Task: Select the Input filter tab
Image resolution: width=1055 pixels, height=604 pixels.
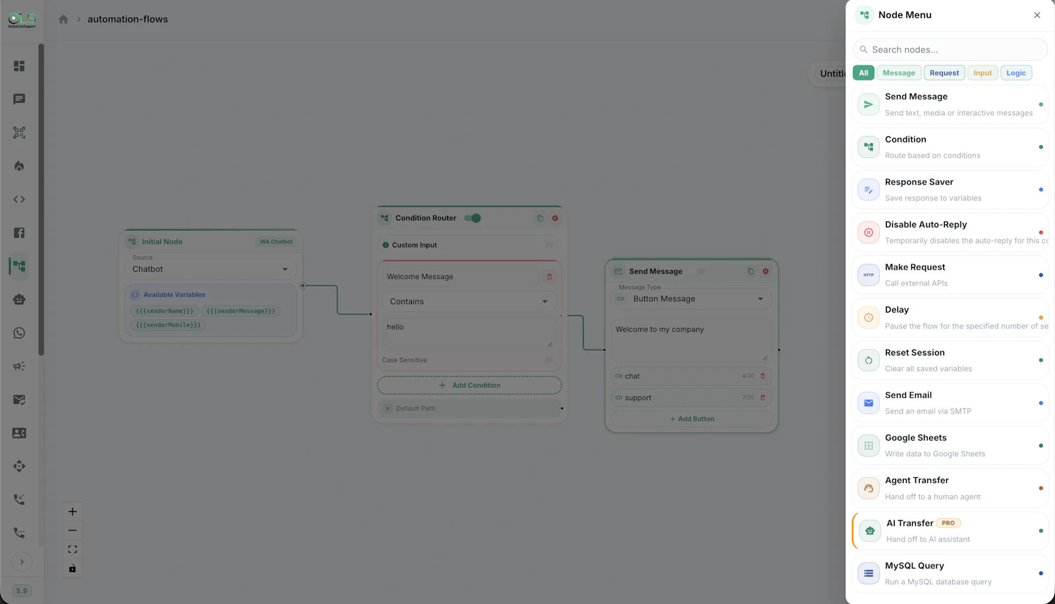Action: point(982,73)
